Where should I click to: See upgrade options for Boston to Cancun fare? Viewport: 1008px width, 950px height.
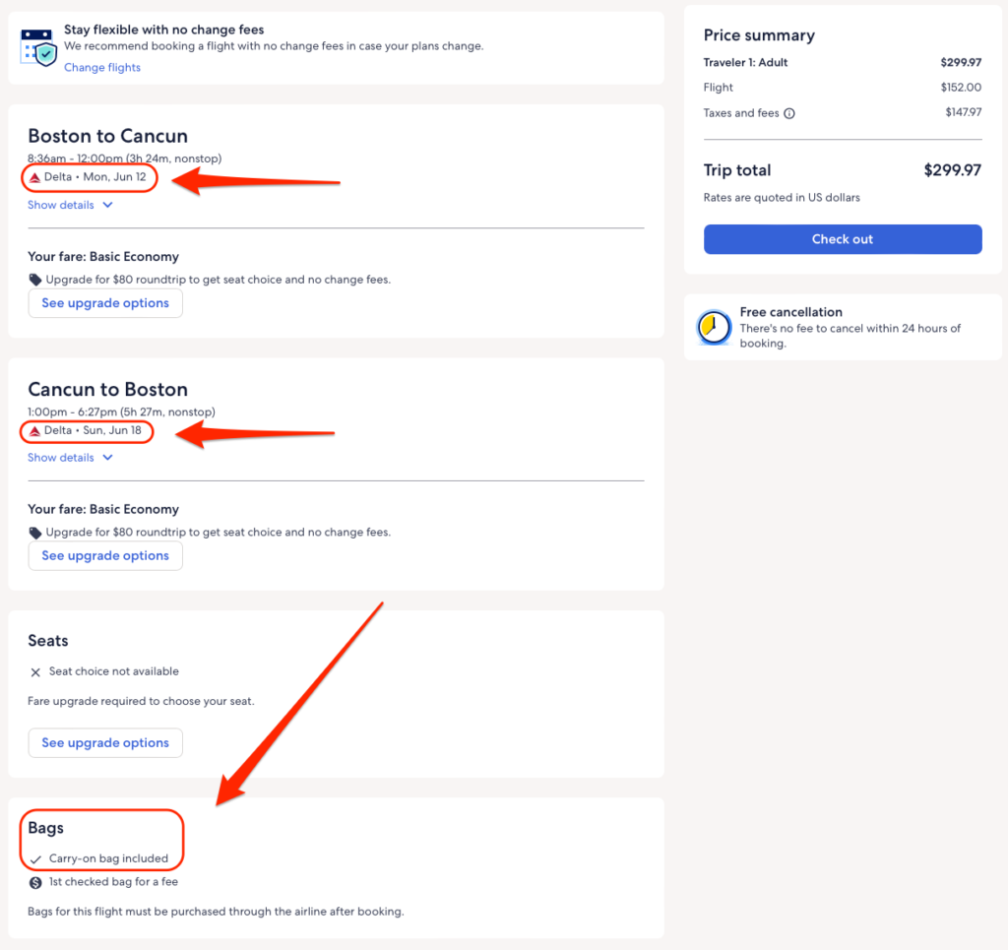(x=105, y=303)
